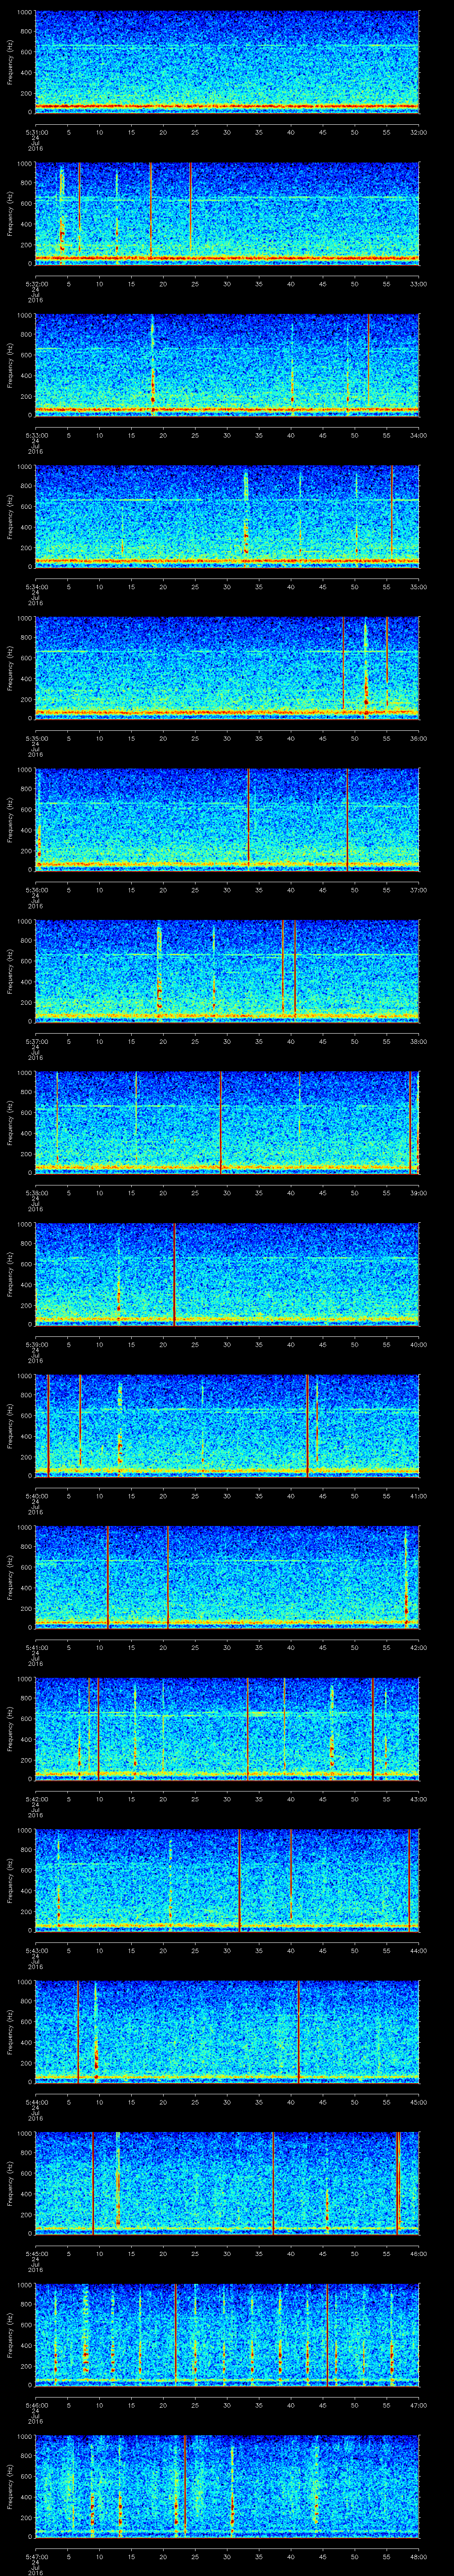Screen dimensions: 454x2576
Task: Click broadband burst near 58s in 5:41:00 panel
Action: point(405,1576)
